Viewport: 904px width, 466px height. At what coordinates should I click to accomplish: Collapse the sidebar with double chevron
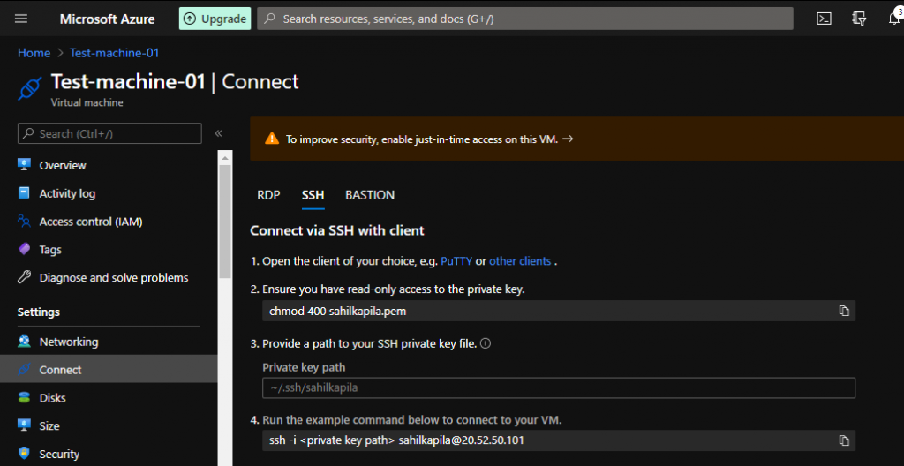[218, 133]
